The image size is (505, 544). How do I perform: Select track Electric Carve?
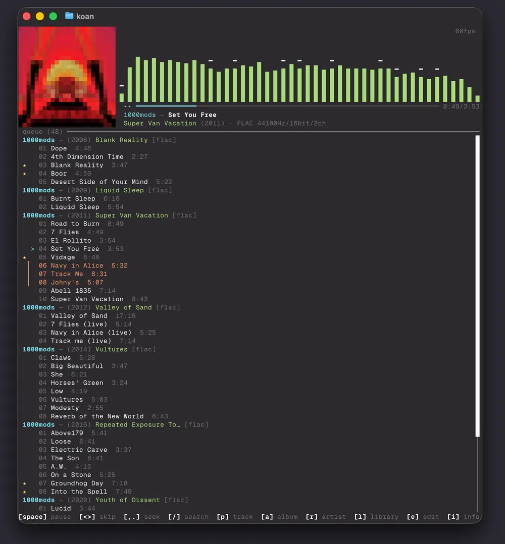click(x=85, y=450)
